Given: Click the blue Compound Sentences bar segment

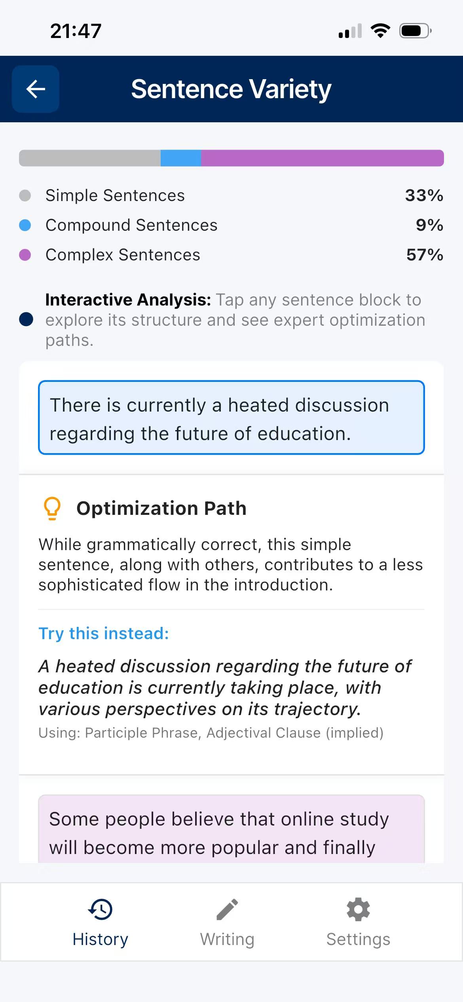Looking at the screenshot, I should tap(181, 158).
